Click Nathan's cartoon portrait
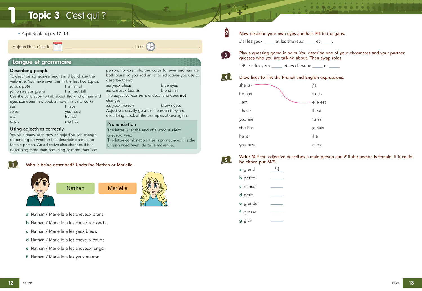The image size is (422, 291). [x=41, y=189]
